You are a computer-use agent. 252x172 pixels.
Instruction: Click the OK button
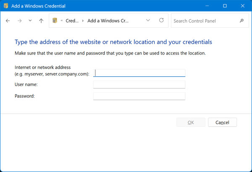tap(191, 122)
